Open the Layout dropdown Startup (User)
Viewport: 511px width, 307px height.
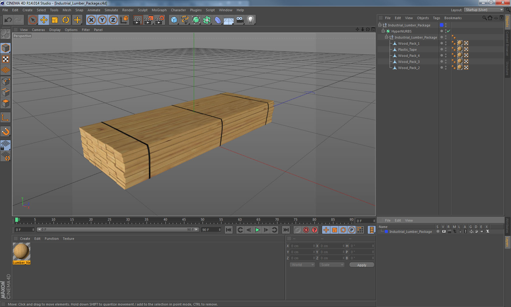484,10
